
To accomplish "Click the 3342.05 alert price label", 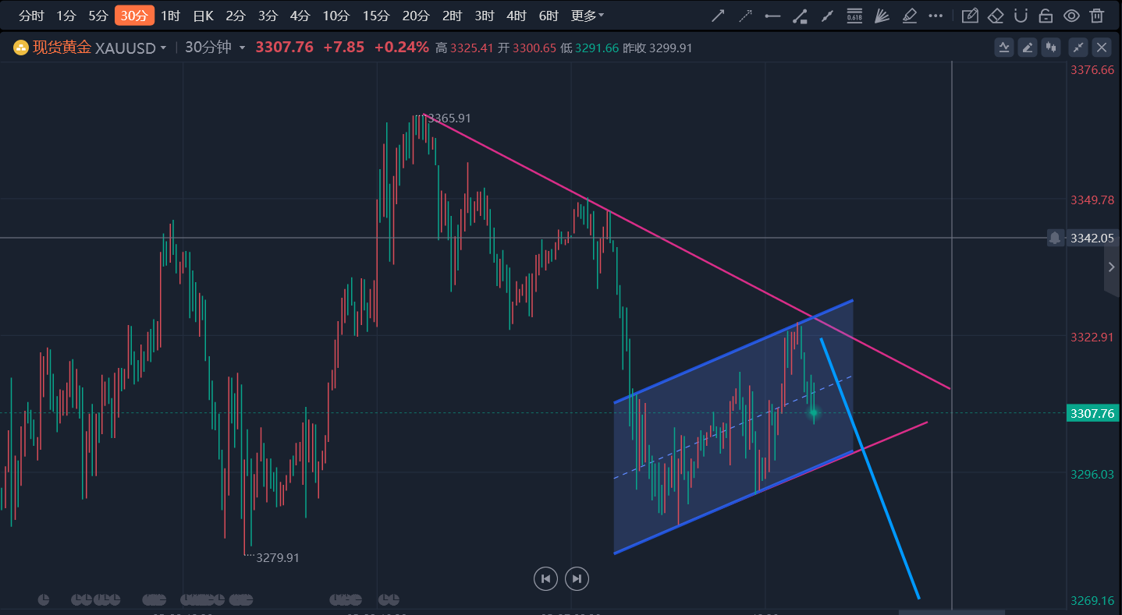I will (x=1092, y=238).
